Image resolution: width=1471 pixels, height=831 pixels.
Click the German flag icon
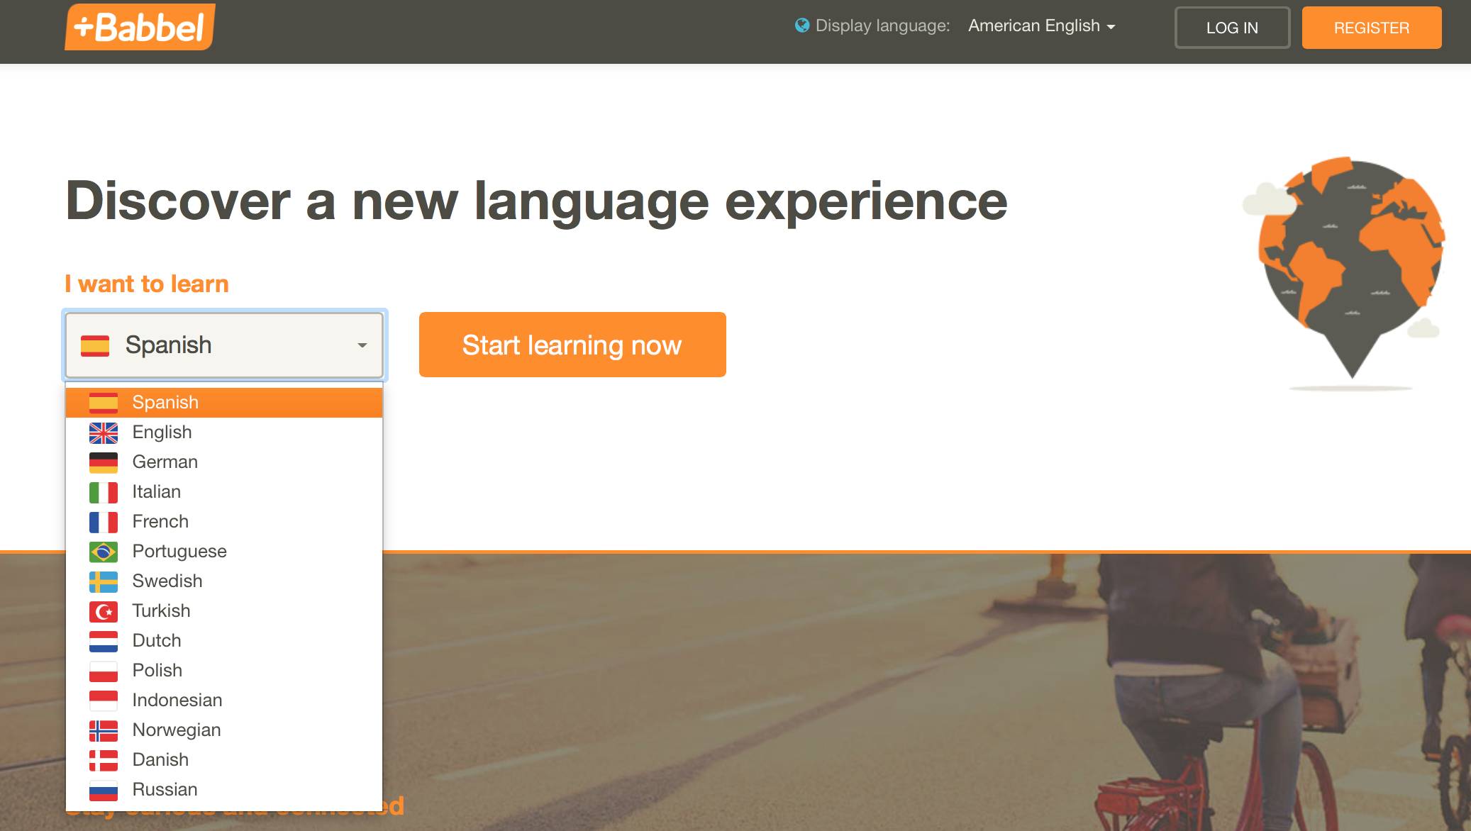[104, 462]
